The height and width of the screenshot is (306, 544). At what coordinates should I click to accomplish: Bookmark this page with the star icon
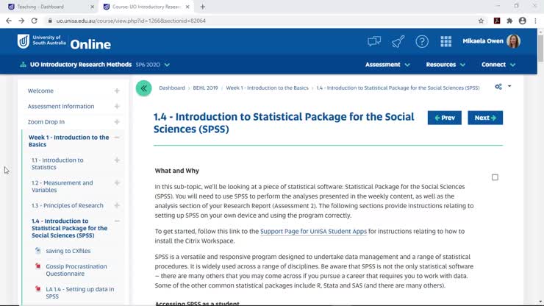point(481,21)
